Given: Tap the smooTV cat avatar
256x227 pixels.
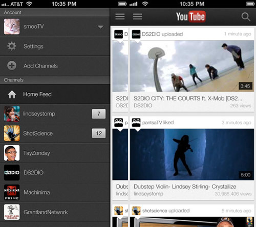Looking at the screenshot, I should (x=12, y=27).
